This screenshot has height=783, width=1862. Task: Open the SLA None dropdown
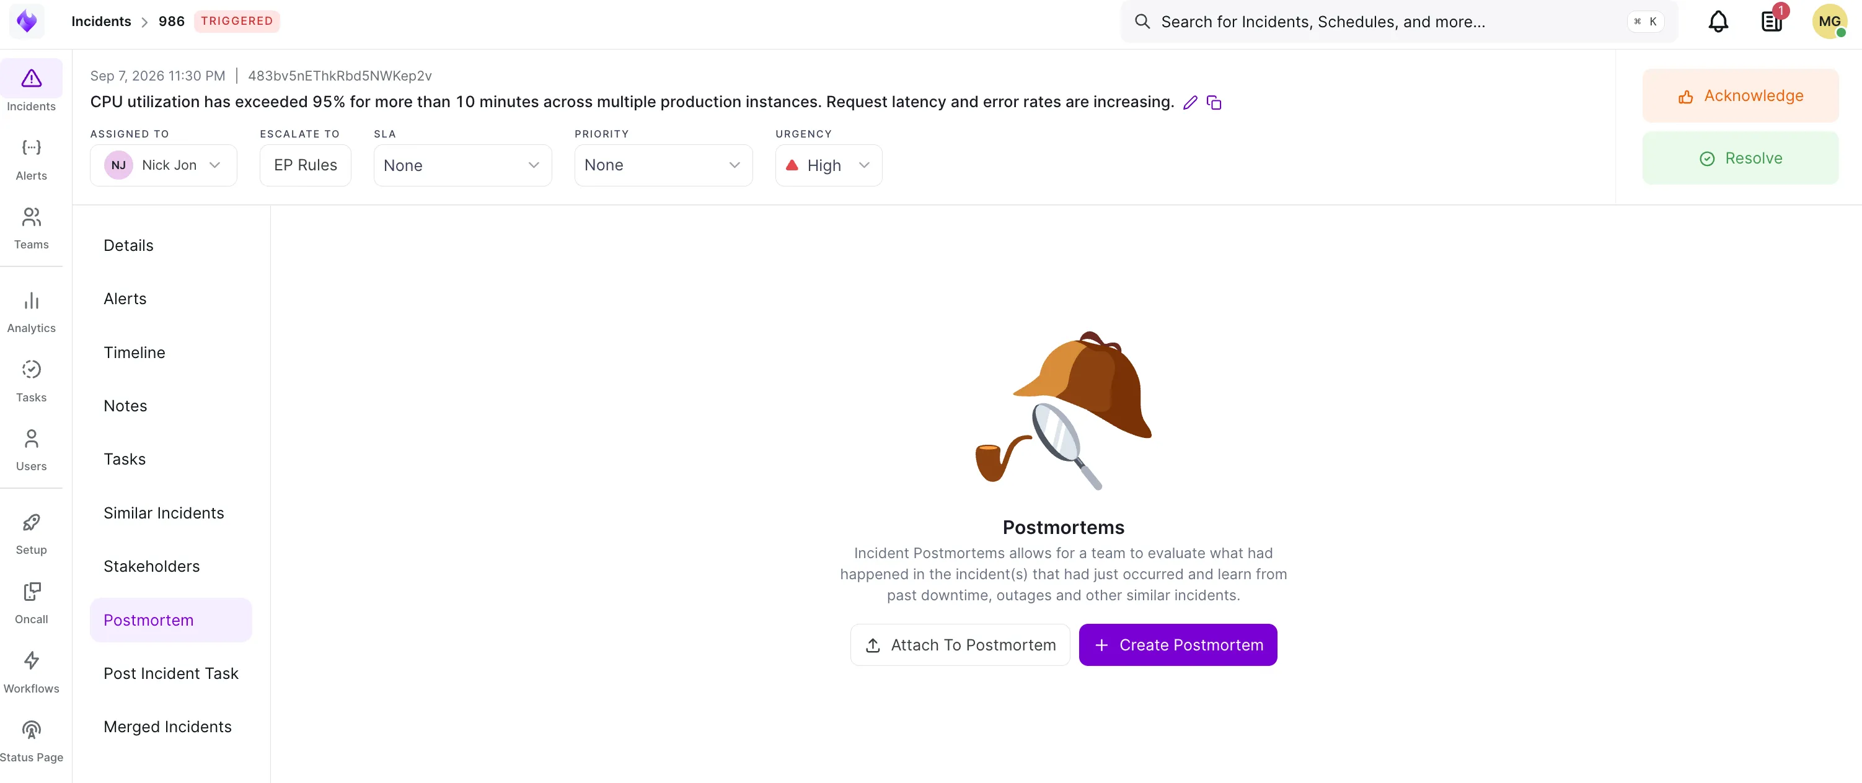(x=462, y=165)
